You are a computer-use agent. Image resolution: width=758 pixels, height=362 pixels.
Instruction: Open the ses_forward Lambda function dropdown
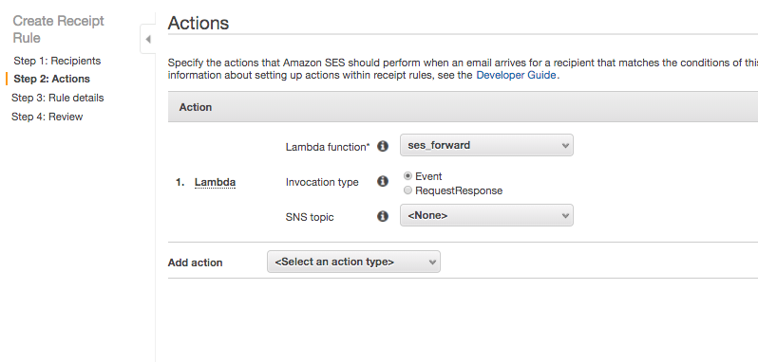pos(486,145)
